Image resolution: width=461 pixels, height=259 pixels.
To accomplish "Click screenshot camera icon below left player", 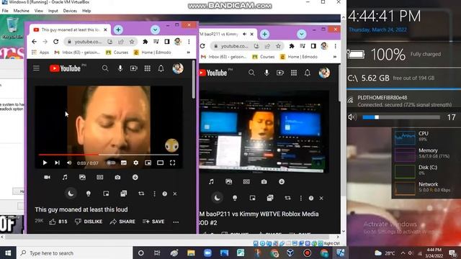I will pos(117,177).
